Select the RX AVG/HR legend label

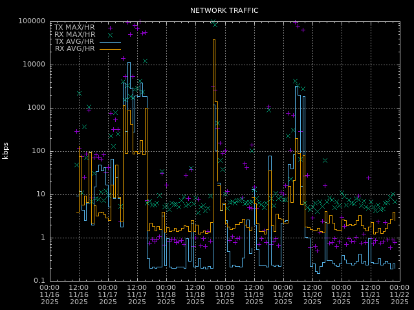point(74,49)
